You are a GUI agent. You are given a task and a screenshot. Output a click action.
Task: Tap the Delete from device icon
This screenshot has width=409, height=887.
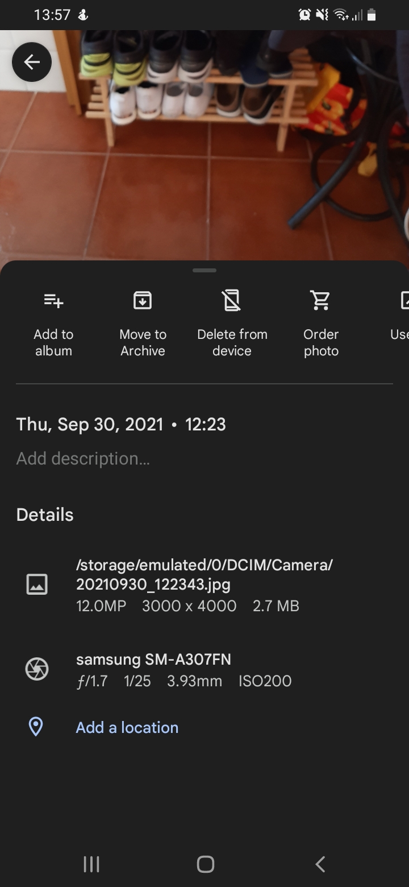(232, 300)
